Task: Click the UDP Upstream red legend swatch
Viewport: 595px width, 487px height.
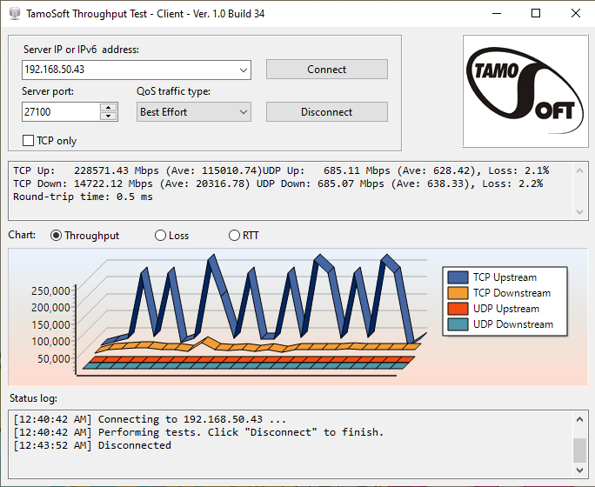Action: [458, 309]
